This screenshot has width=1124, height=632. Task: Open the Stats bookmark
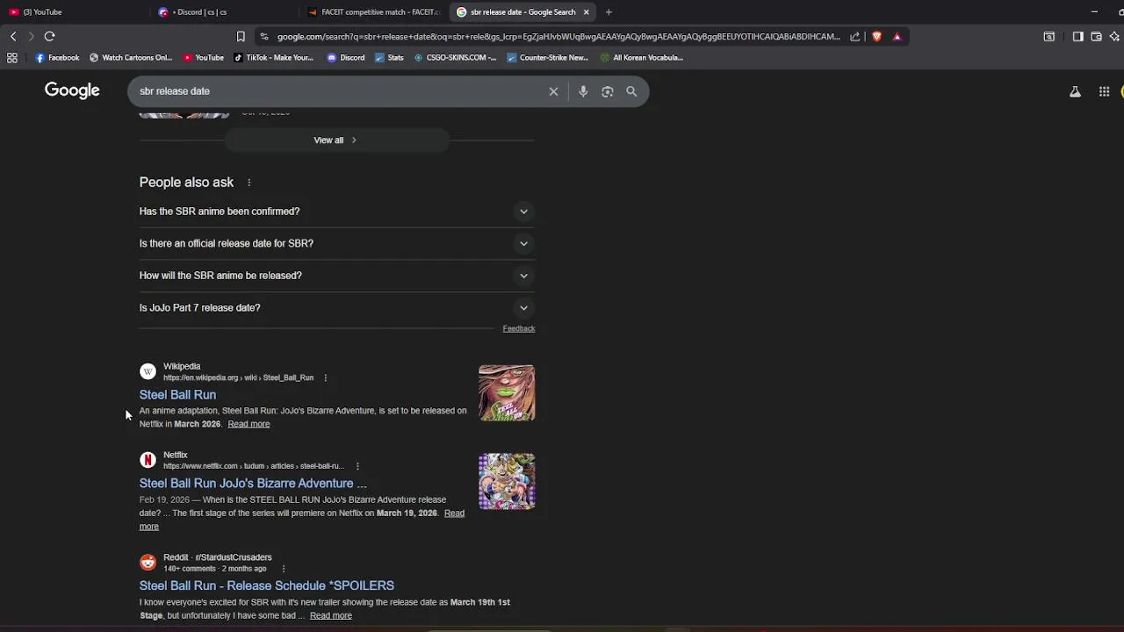click(x=389, y=58)
